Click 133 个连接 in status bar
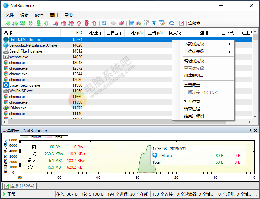This screenshot has width=260, height=199. pos(162,194)
